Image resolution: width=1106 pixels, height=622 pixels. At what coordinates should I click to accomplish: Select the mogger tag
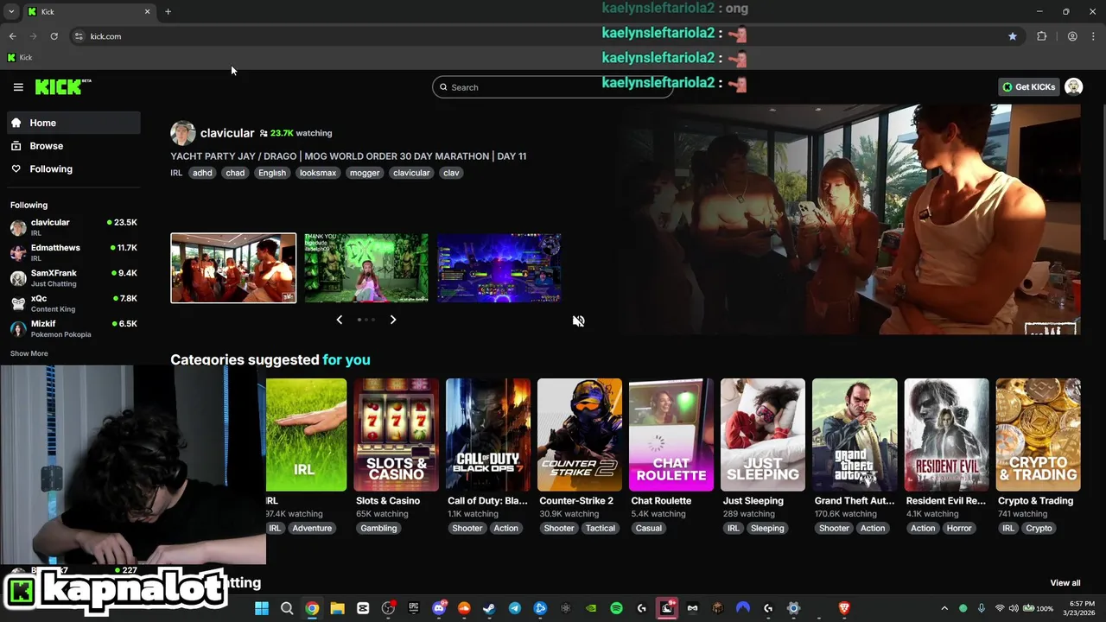[x=365, y=173]
